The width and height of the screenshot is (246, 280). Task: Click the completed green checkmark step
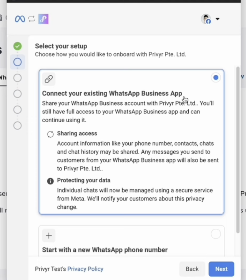(x=17, y=46)
